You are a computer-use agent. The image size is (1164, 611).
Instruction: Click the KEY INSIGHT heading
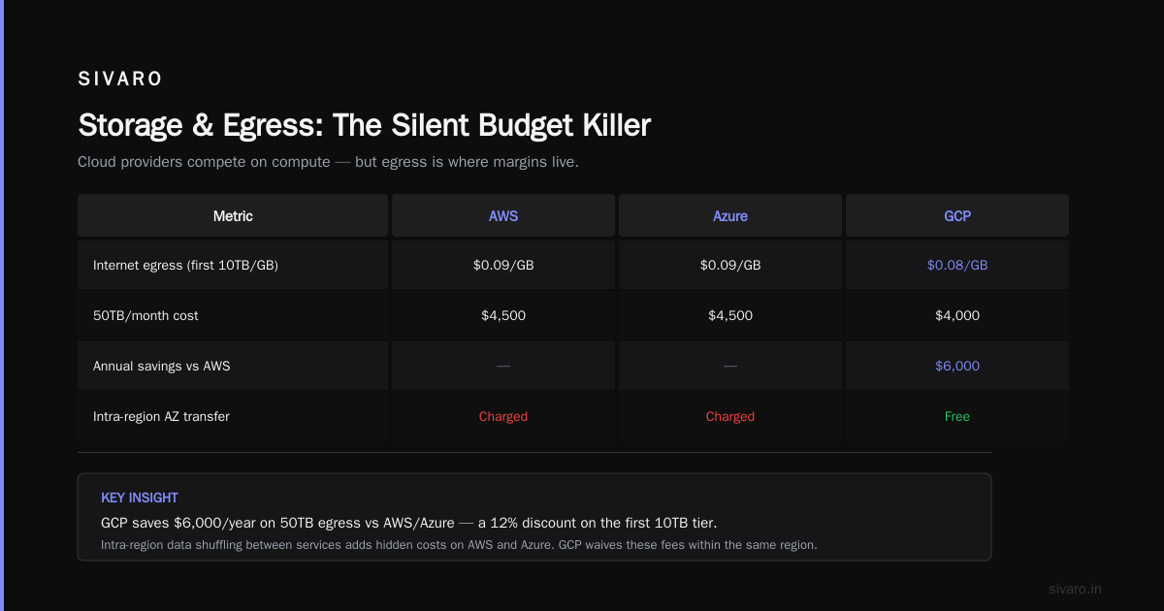(x=140, y=498)
